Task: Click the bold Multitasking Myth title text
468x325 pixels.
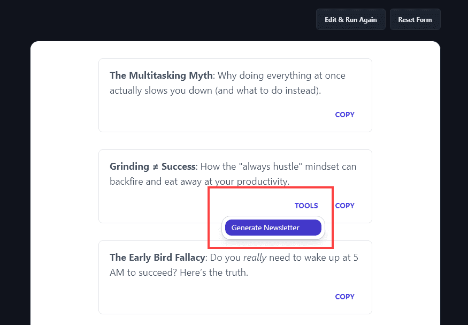Action: click(x=160, y=75)
